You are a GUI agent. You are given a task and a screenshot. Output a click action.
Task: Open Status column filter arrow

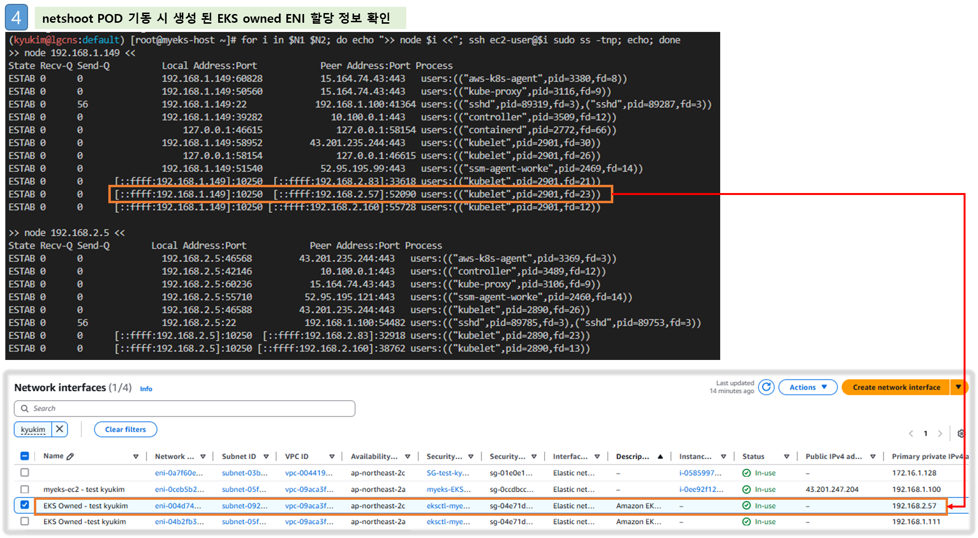click(x=786, y=456)
